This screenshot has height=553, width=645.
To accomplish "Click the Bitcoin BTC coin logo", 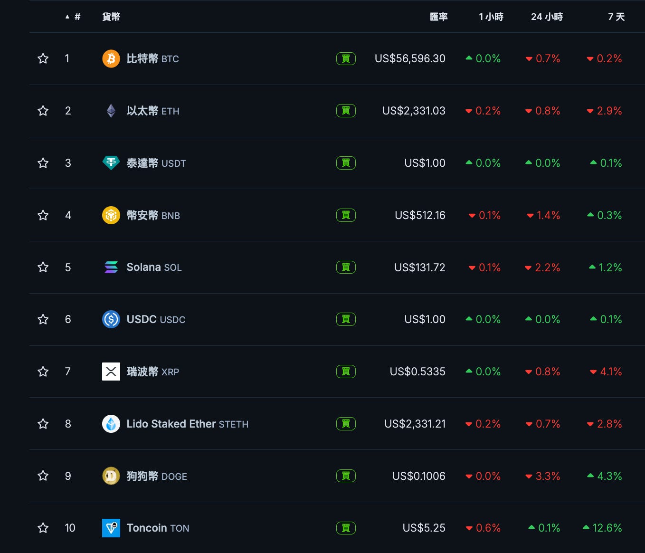I will pyautogui.click(x=111, y=58).
